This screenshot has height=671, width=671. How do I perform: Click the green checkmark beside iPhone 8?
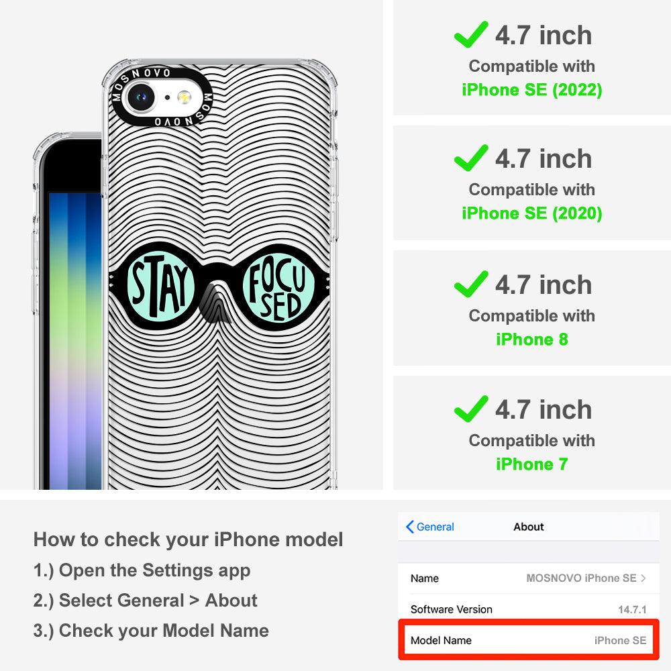(x=471, y=284)
